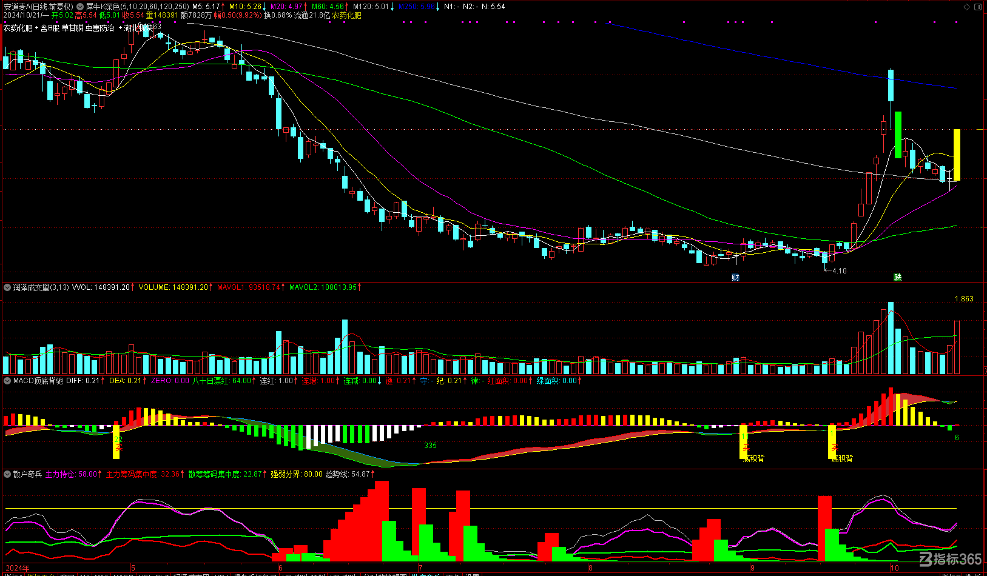Click the M60: 4.56 moving average label

[x=328, y=7]
